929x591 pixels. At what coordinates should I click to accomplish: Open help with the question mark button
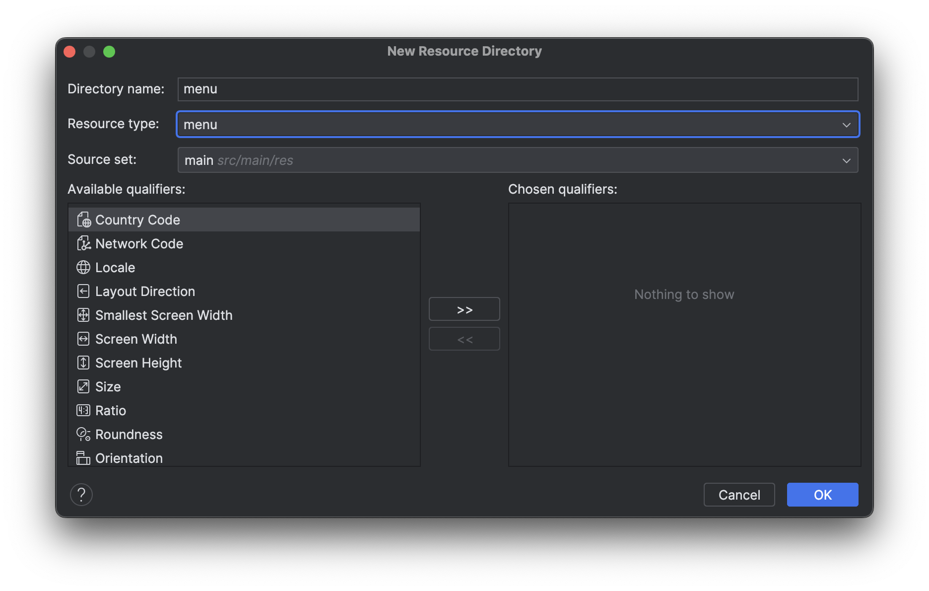tap(81, 495)
